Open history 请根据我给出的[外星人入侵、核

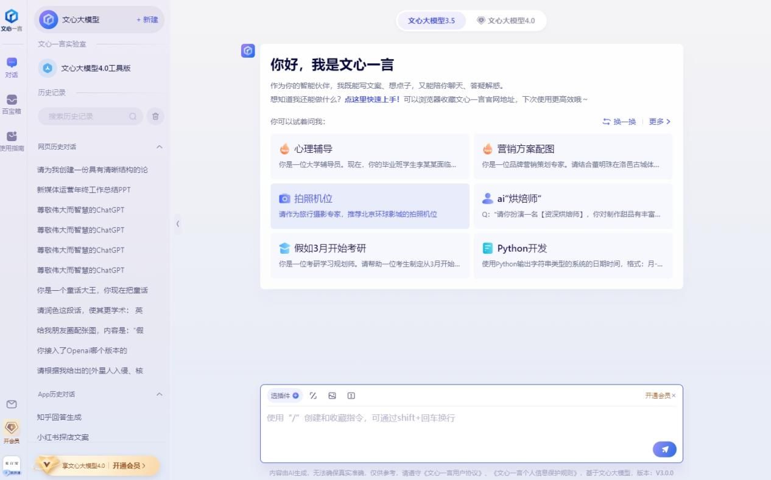[90, 370]
